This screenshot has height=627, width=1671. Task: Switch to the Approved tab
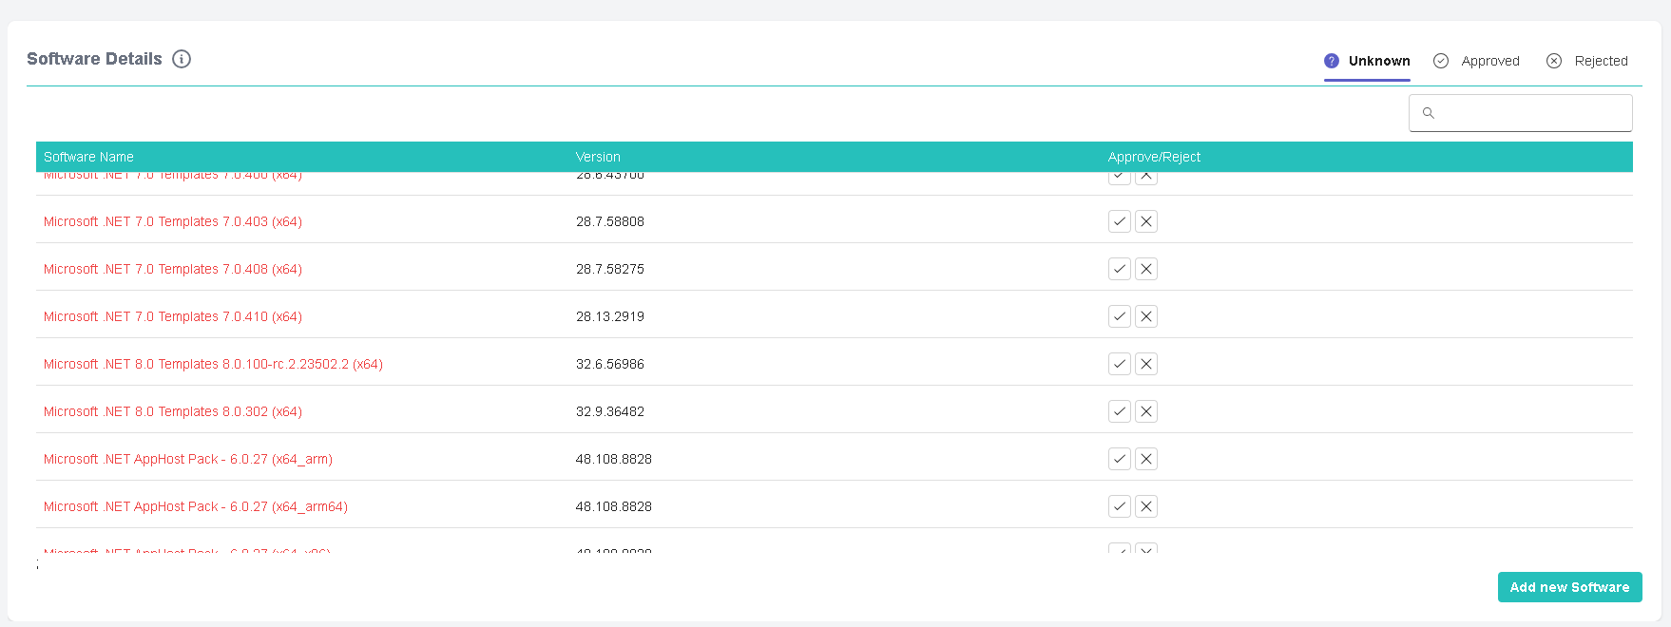(1476, 61)
